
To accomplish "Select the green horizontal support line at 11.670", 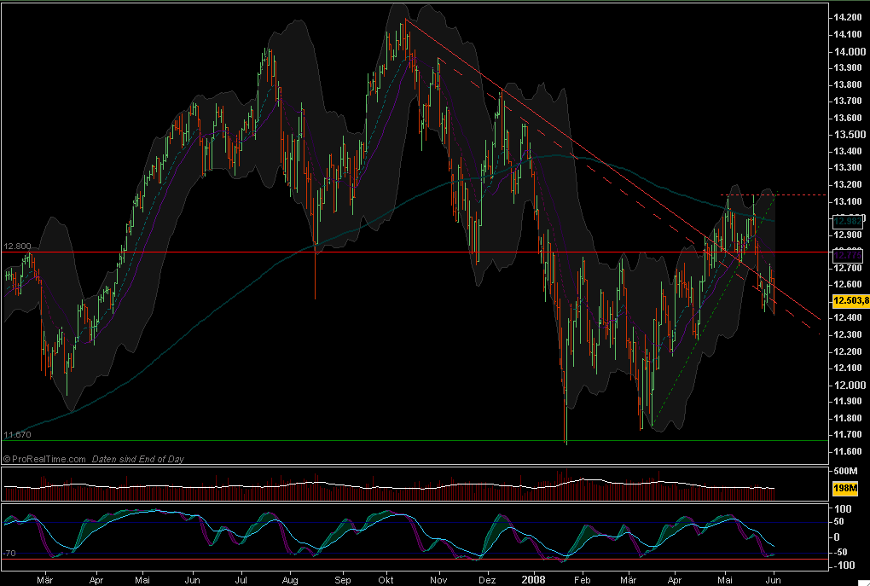I will (x=416, y=441).
